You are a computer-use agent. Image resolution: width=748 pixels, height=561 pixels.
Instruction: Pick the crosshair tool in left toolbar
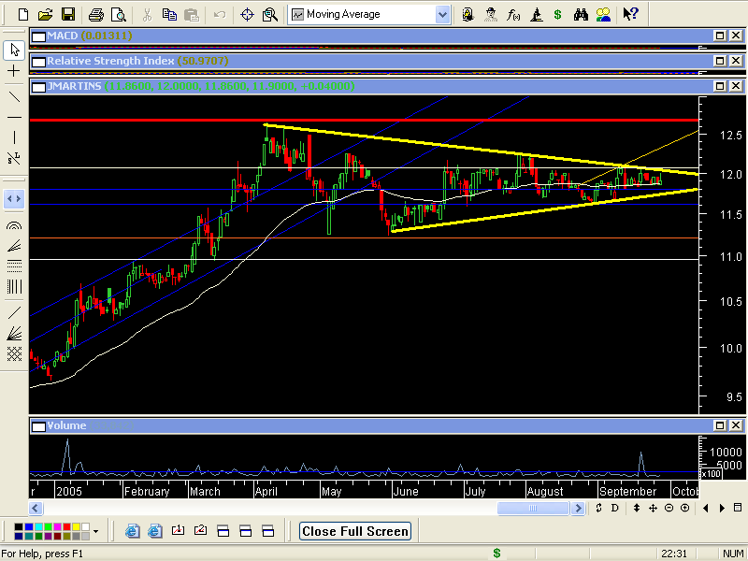pyautogui.click(x=14, y=71)
